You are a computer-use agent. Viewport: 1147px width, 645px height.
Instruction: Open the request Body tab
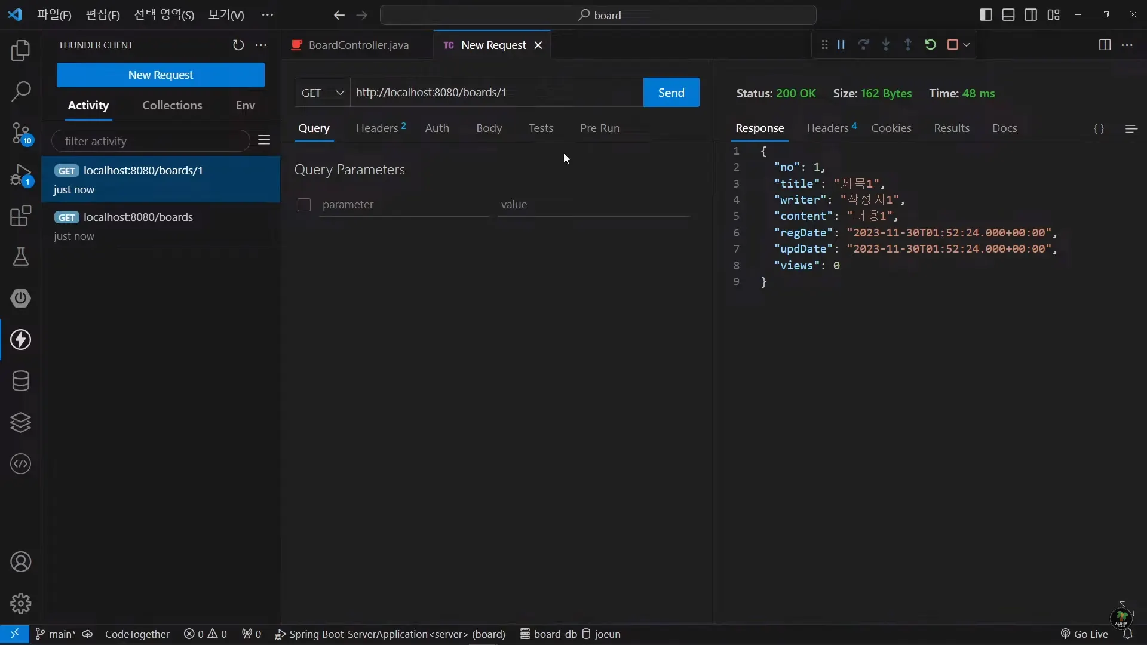pyautogui.click(x=489, y=128)
